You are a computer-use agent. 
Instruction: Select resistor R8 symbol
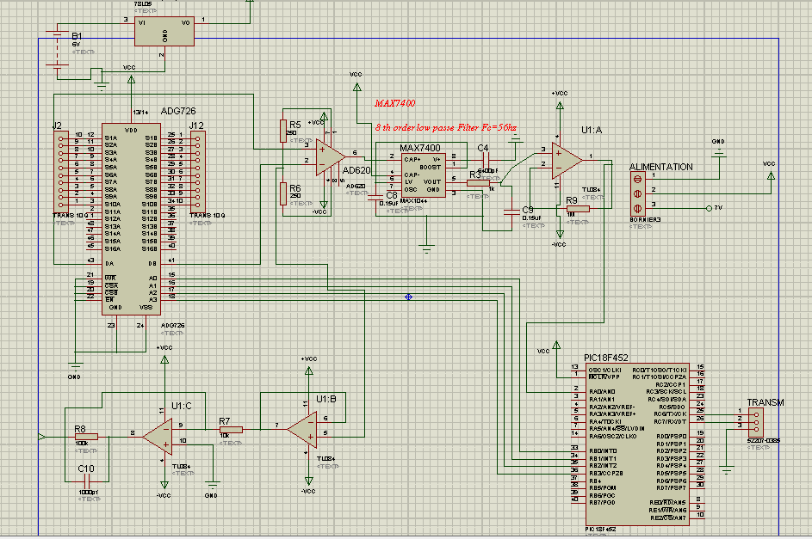click(x=86, y=437)
